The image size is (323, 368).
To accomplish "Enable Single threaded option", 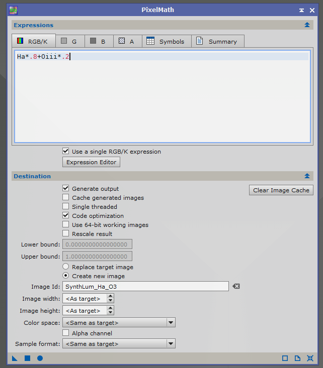I will point(65,206).
